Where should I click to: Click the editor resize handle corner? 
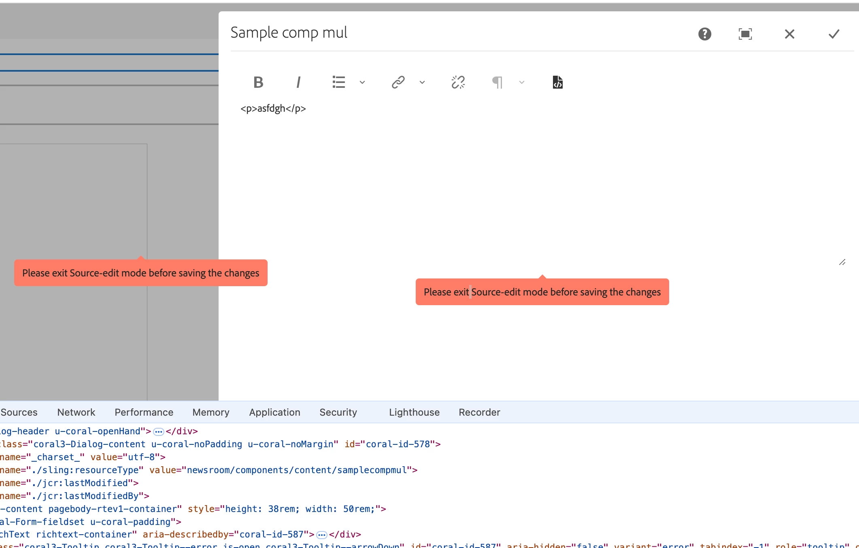pyautogui.click(x=842, y=262)
